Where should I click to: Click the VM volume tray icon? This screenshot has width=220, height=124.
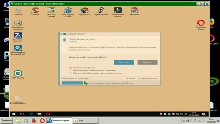pos(186,114)
